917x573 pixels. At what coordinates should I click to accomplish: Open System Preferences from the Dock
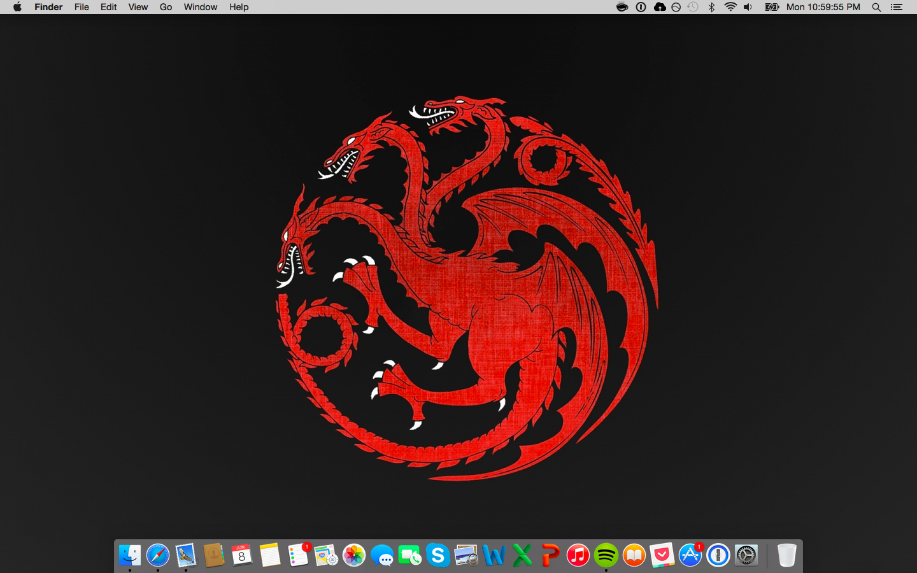point(746,555)
